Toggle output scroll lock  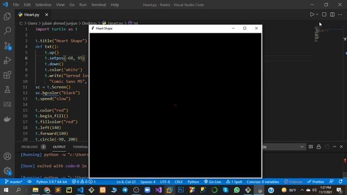[x=319, y=147]
